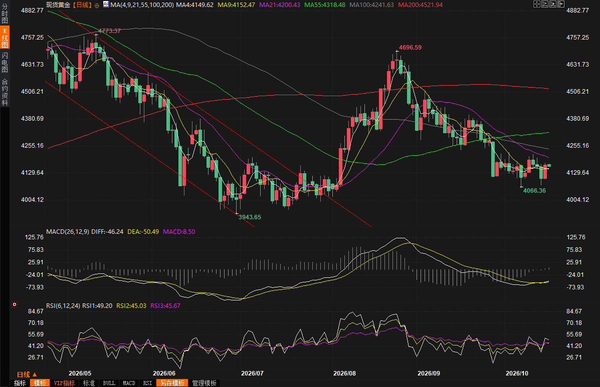Click the MA100:4241.63 gray label
Image resolution: width=600 pixels, height=387 pixels.
pyautogui.click(x=371, y=5)
